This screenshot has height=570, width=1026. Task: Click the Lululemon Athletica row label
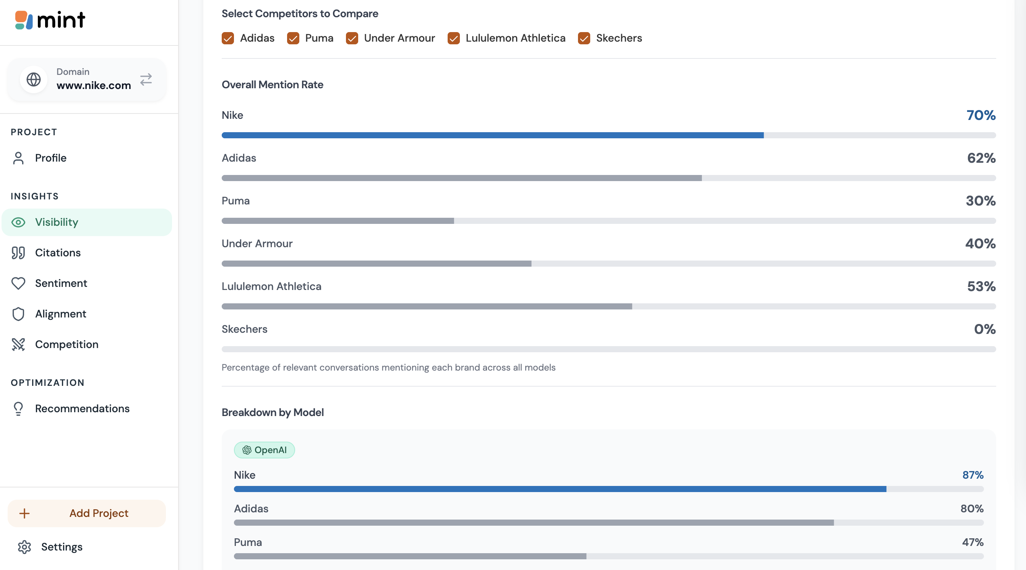pos(272,287)
